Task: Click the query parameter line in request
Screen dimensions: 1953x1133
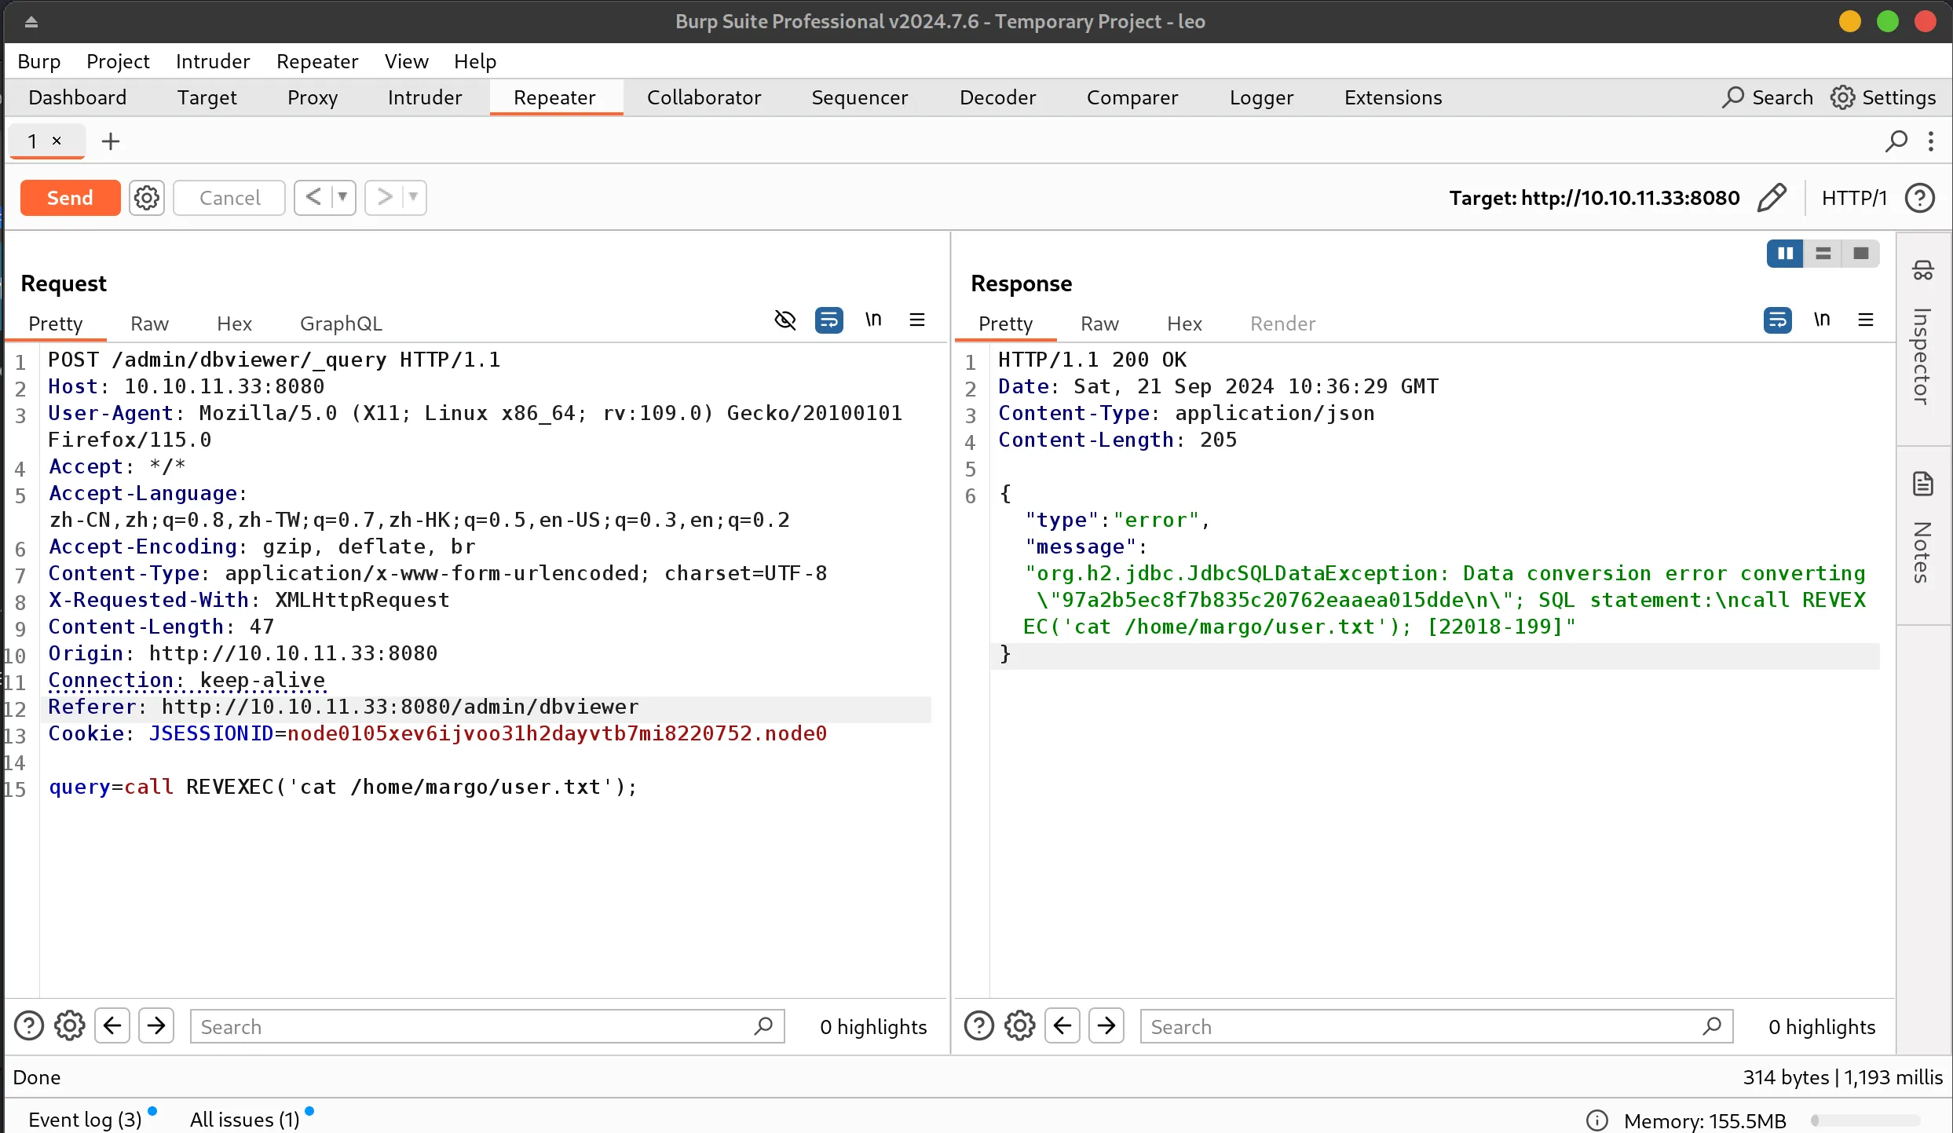Action: [x=343, y=787]
